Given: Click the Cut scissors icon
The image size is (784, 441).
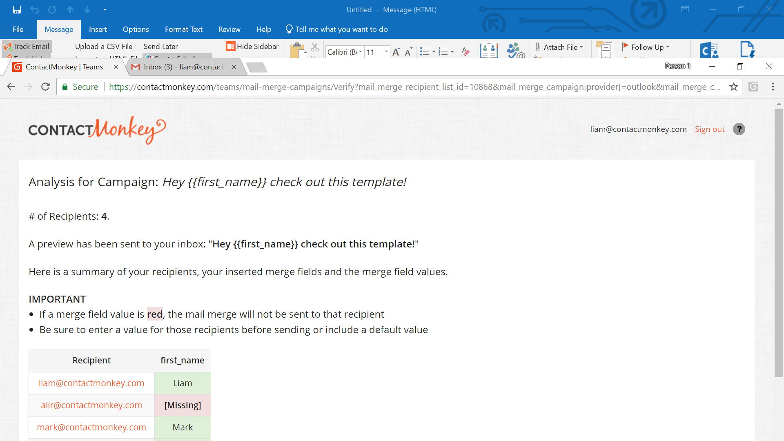Looking at the screenshot, I should 315,47.
